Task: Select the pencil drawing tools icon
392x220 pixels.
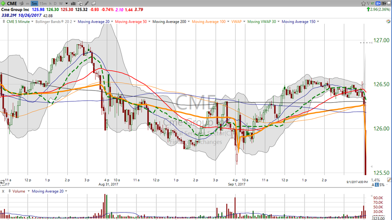Action: pos(87,4)
